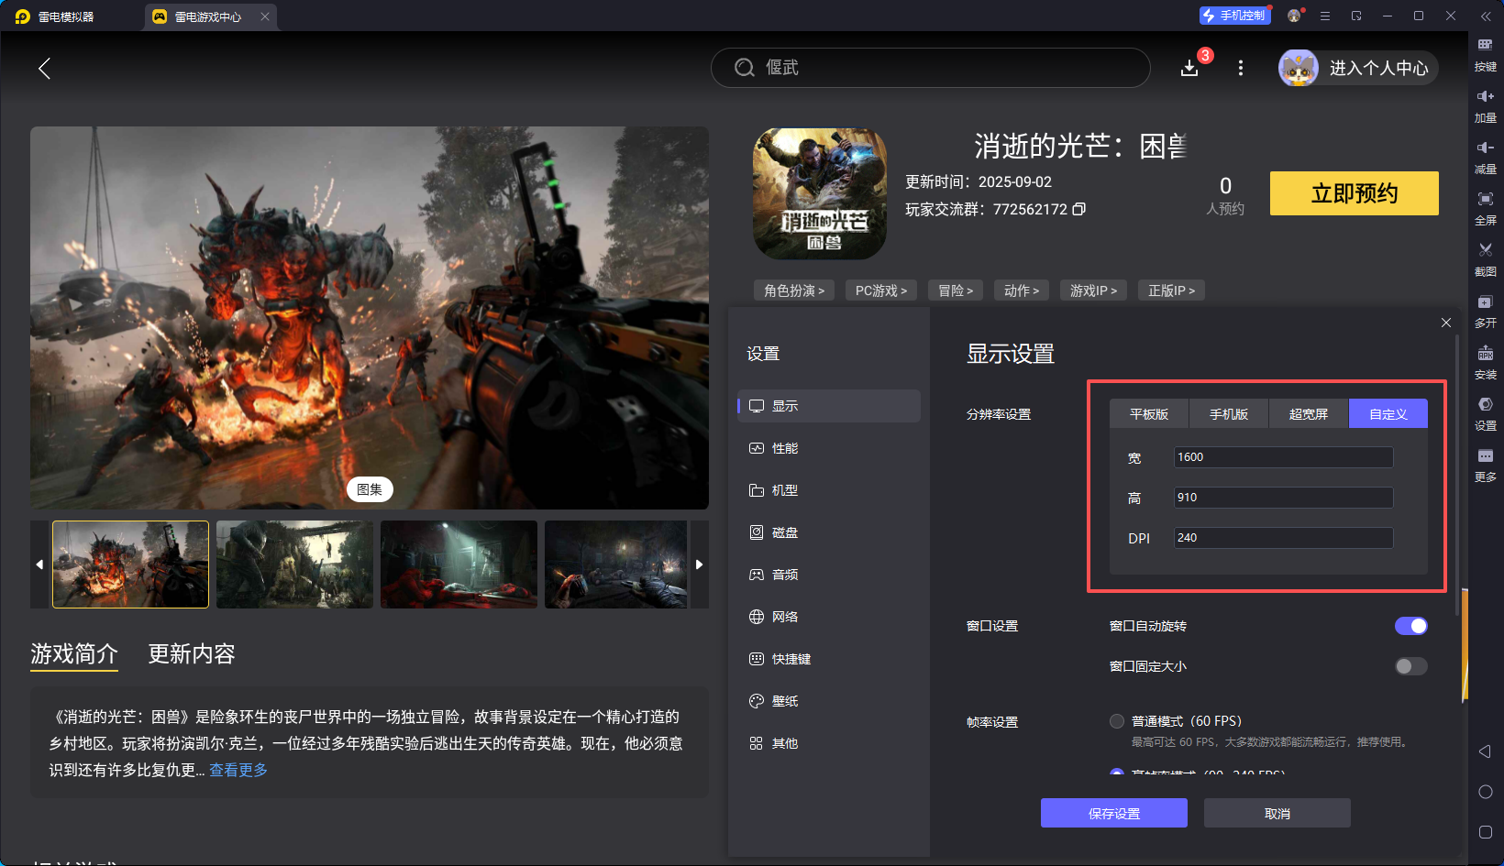This screenshot has height=866, width=1504.
Task: Open downloads with badge 3
Action: coord(1189,68)
